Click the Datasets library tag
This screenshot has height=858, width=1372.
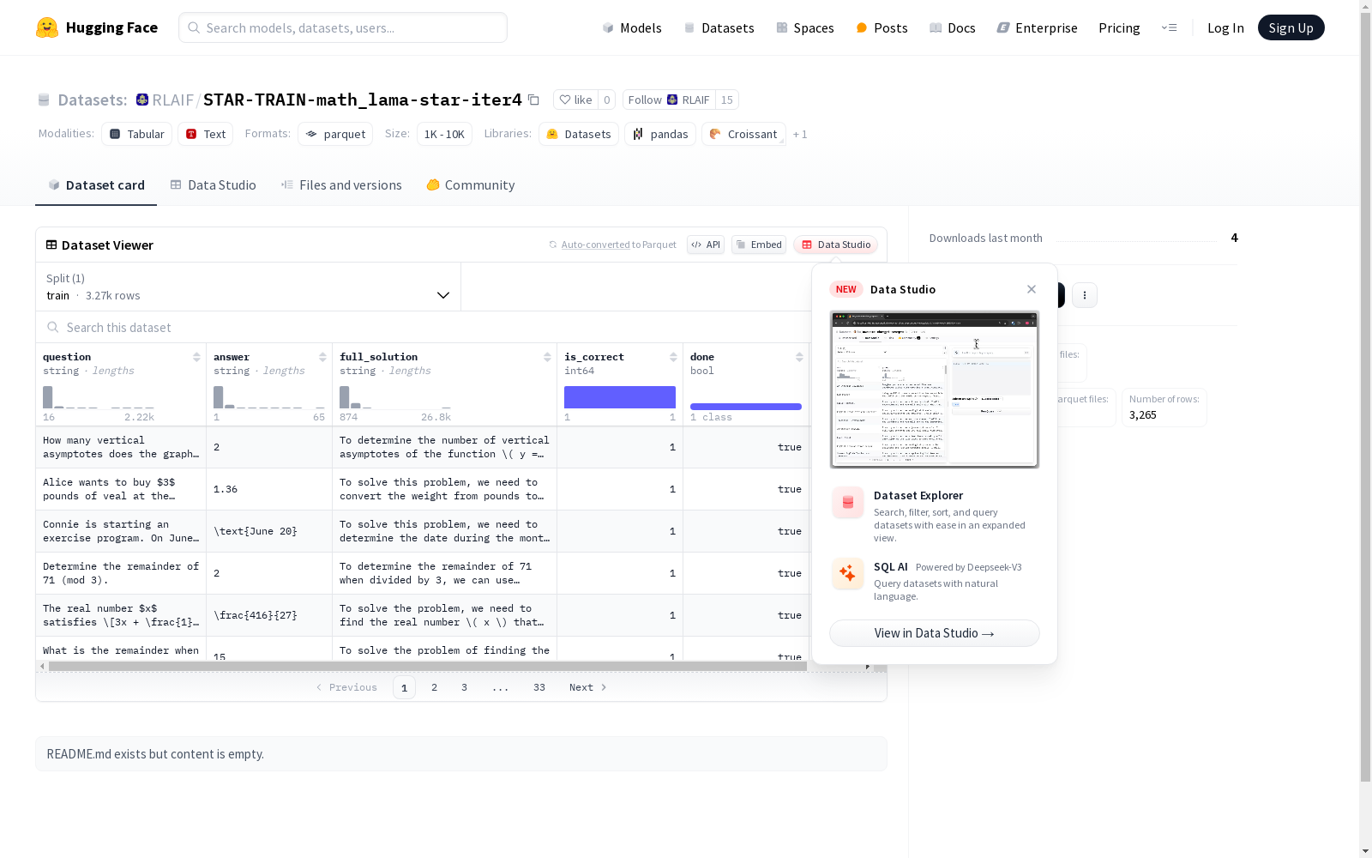[x=579, y=134]
